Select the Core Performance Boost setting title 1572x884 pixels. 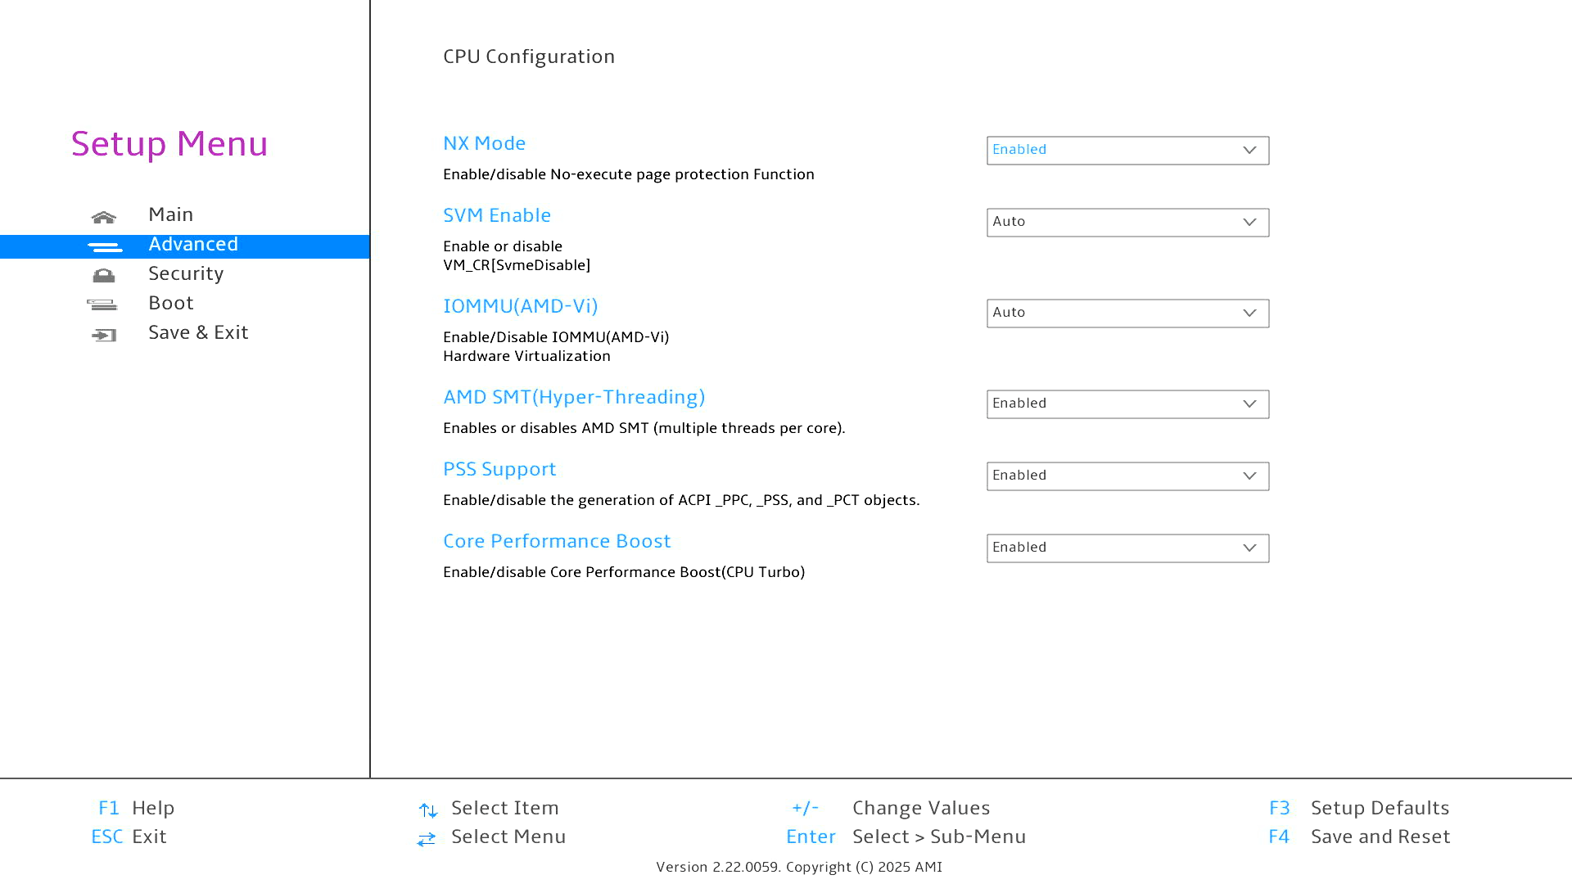(557, 542)
